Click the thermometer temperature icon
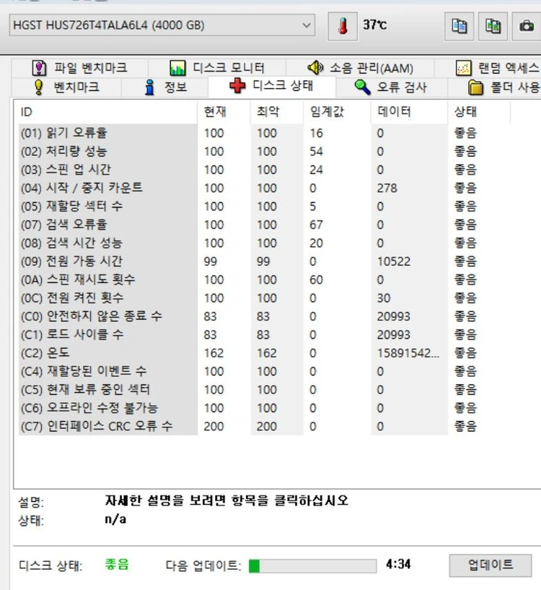Screen dimensions: 541x590 343,26
